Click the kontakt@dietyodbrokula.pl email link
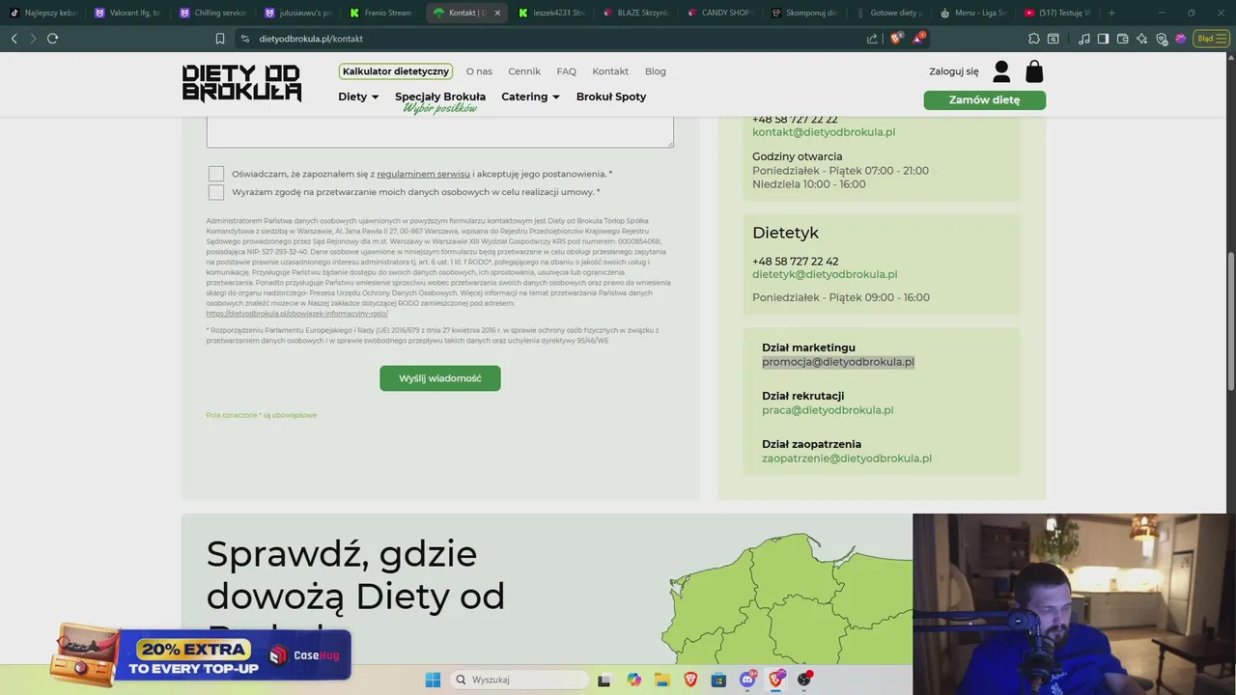The image size is (1236, 695). coord(824,132)
